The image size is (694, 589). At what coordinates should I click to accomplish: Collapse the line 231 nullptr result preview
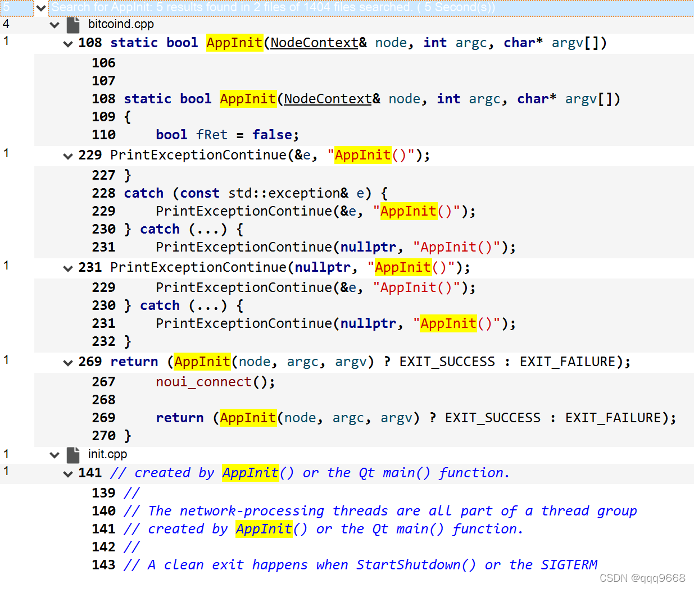(67, 267)
